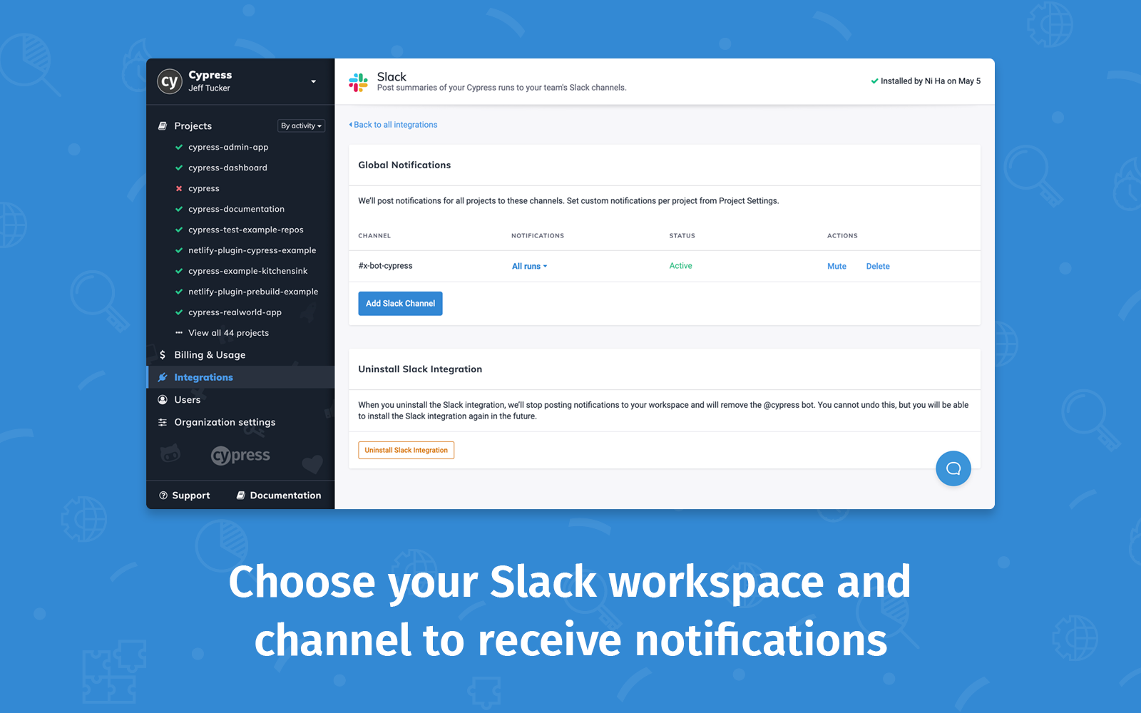Screen dimensions: 1141x713
Task: Click the green check icon for cypress-dashboard
Action: [x=179, y=168]
